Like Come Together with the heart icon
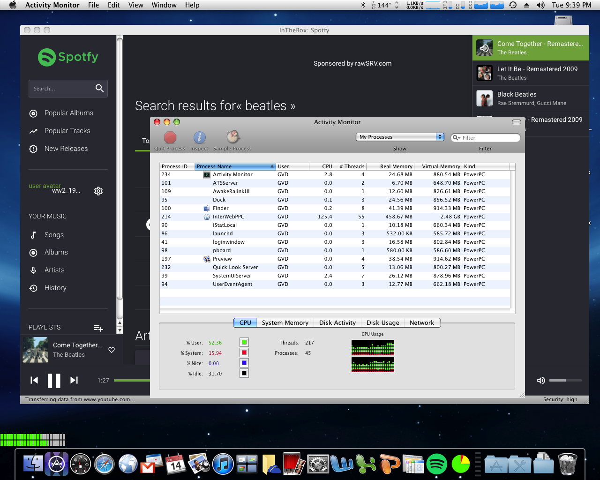600x480 pixels. tap(112, 350)
